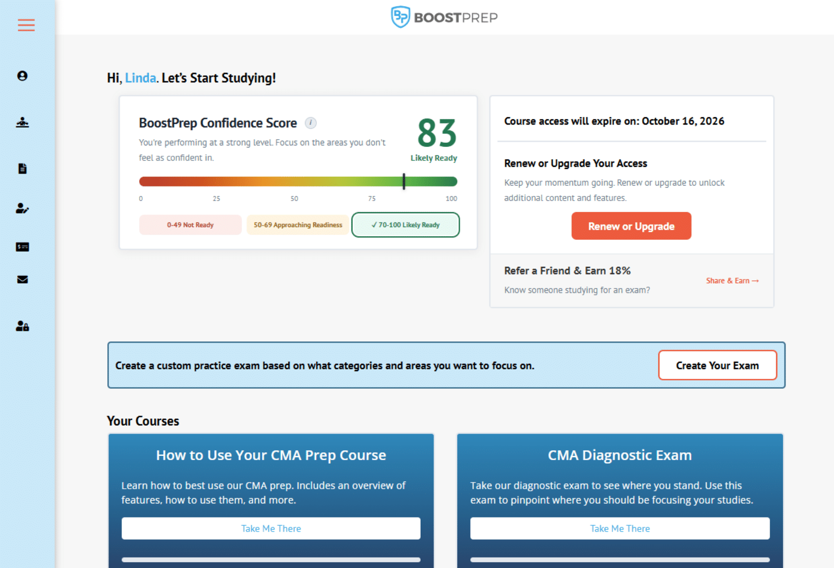Click the CMA Diagnostic Exam card title
This screenshot has width=834, height=568.
coord(620,455)
